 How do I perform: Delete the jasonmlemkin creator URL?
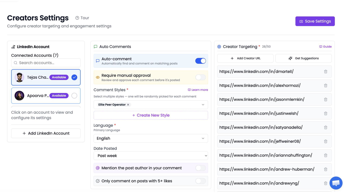[x=326, y=99]
